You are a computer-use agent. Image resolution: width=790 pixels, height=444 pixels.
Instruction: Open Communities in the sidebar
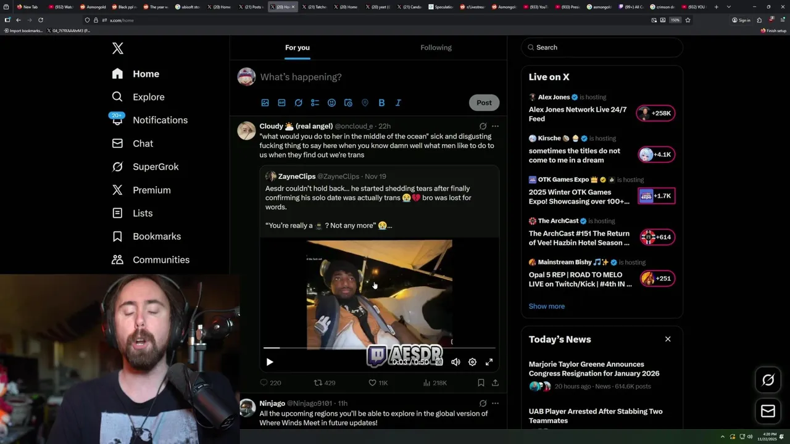pos(151,260)
